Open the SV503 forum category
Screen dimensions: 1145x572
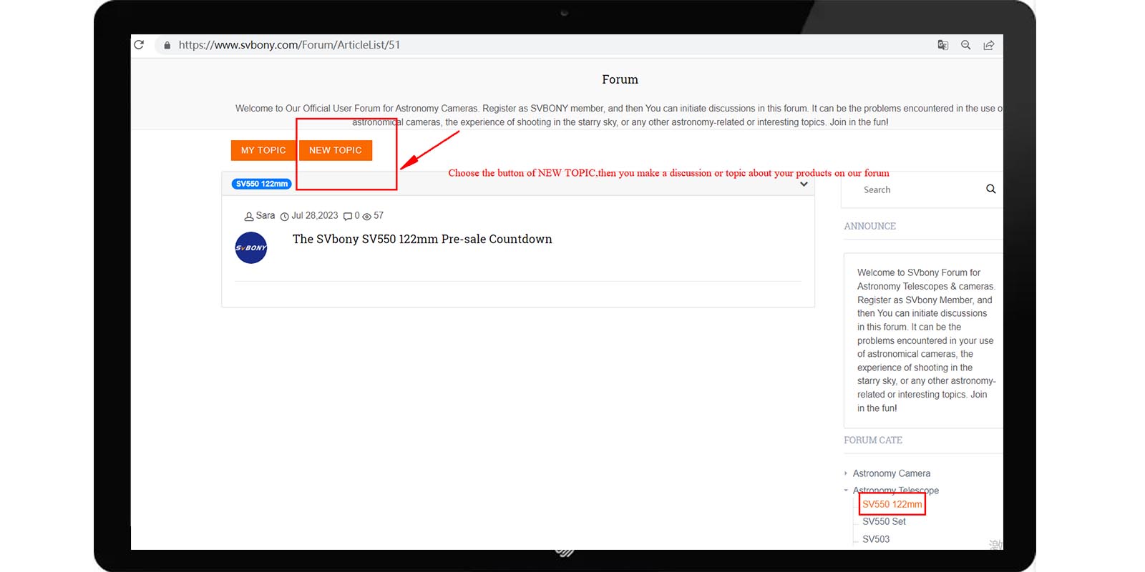tap(876, 539)
